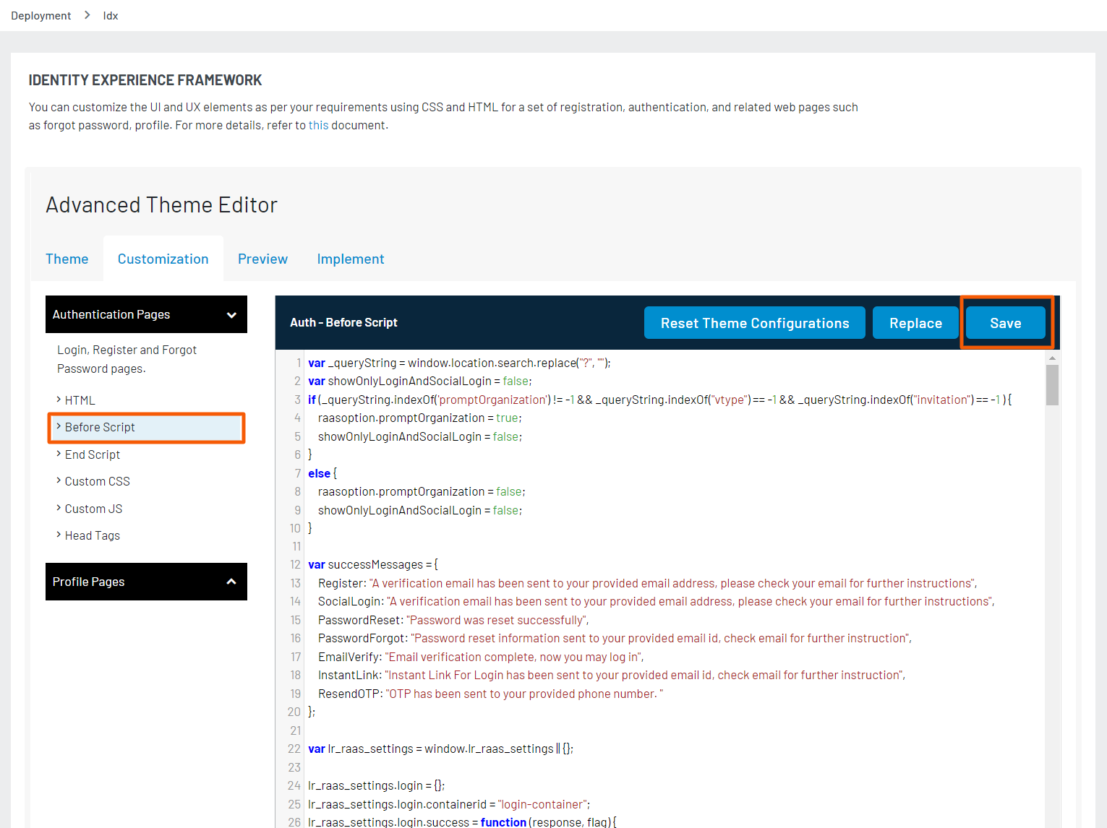Expand the Profile Pages section chevron
This screenshot has width=1107, height=828.
coord(231,582)
